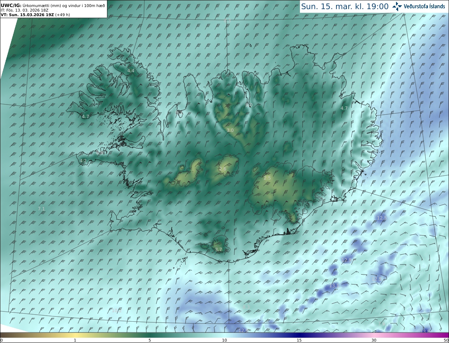Viewport: 449px width, 343px height.
Task: Click the '10' tick label on color scale
Action: 224,340
